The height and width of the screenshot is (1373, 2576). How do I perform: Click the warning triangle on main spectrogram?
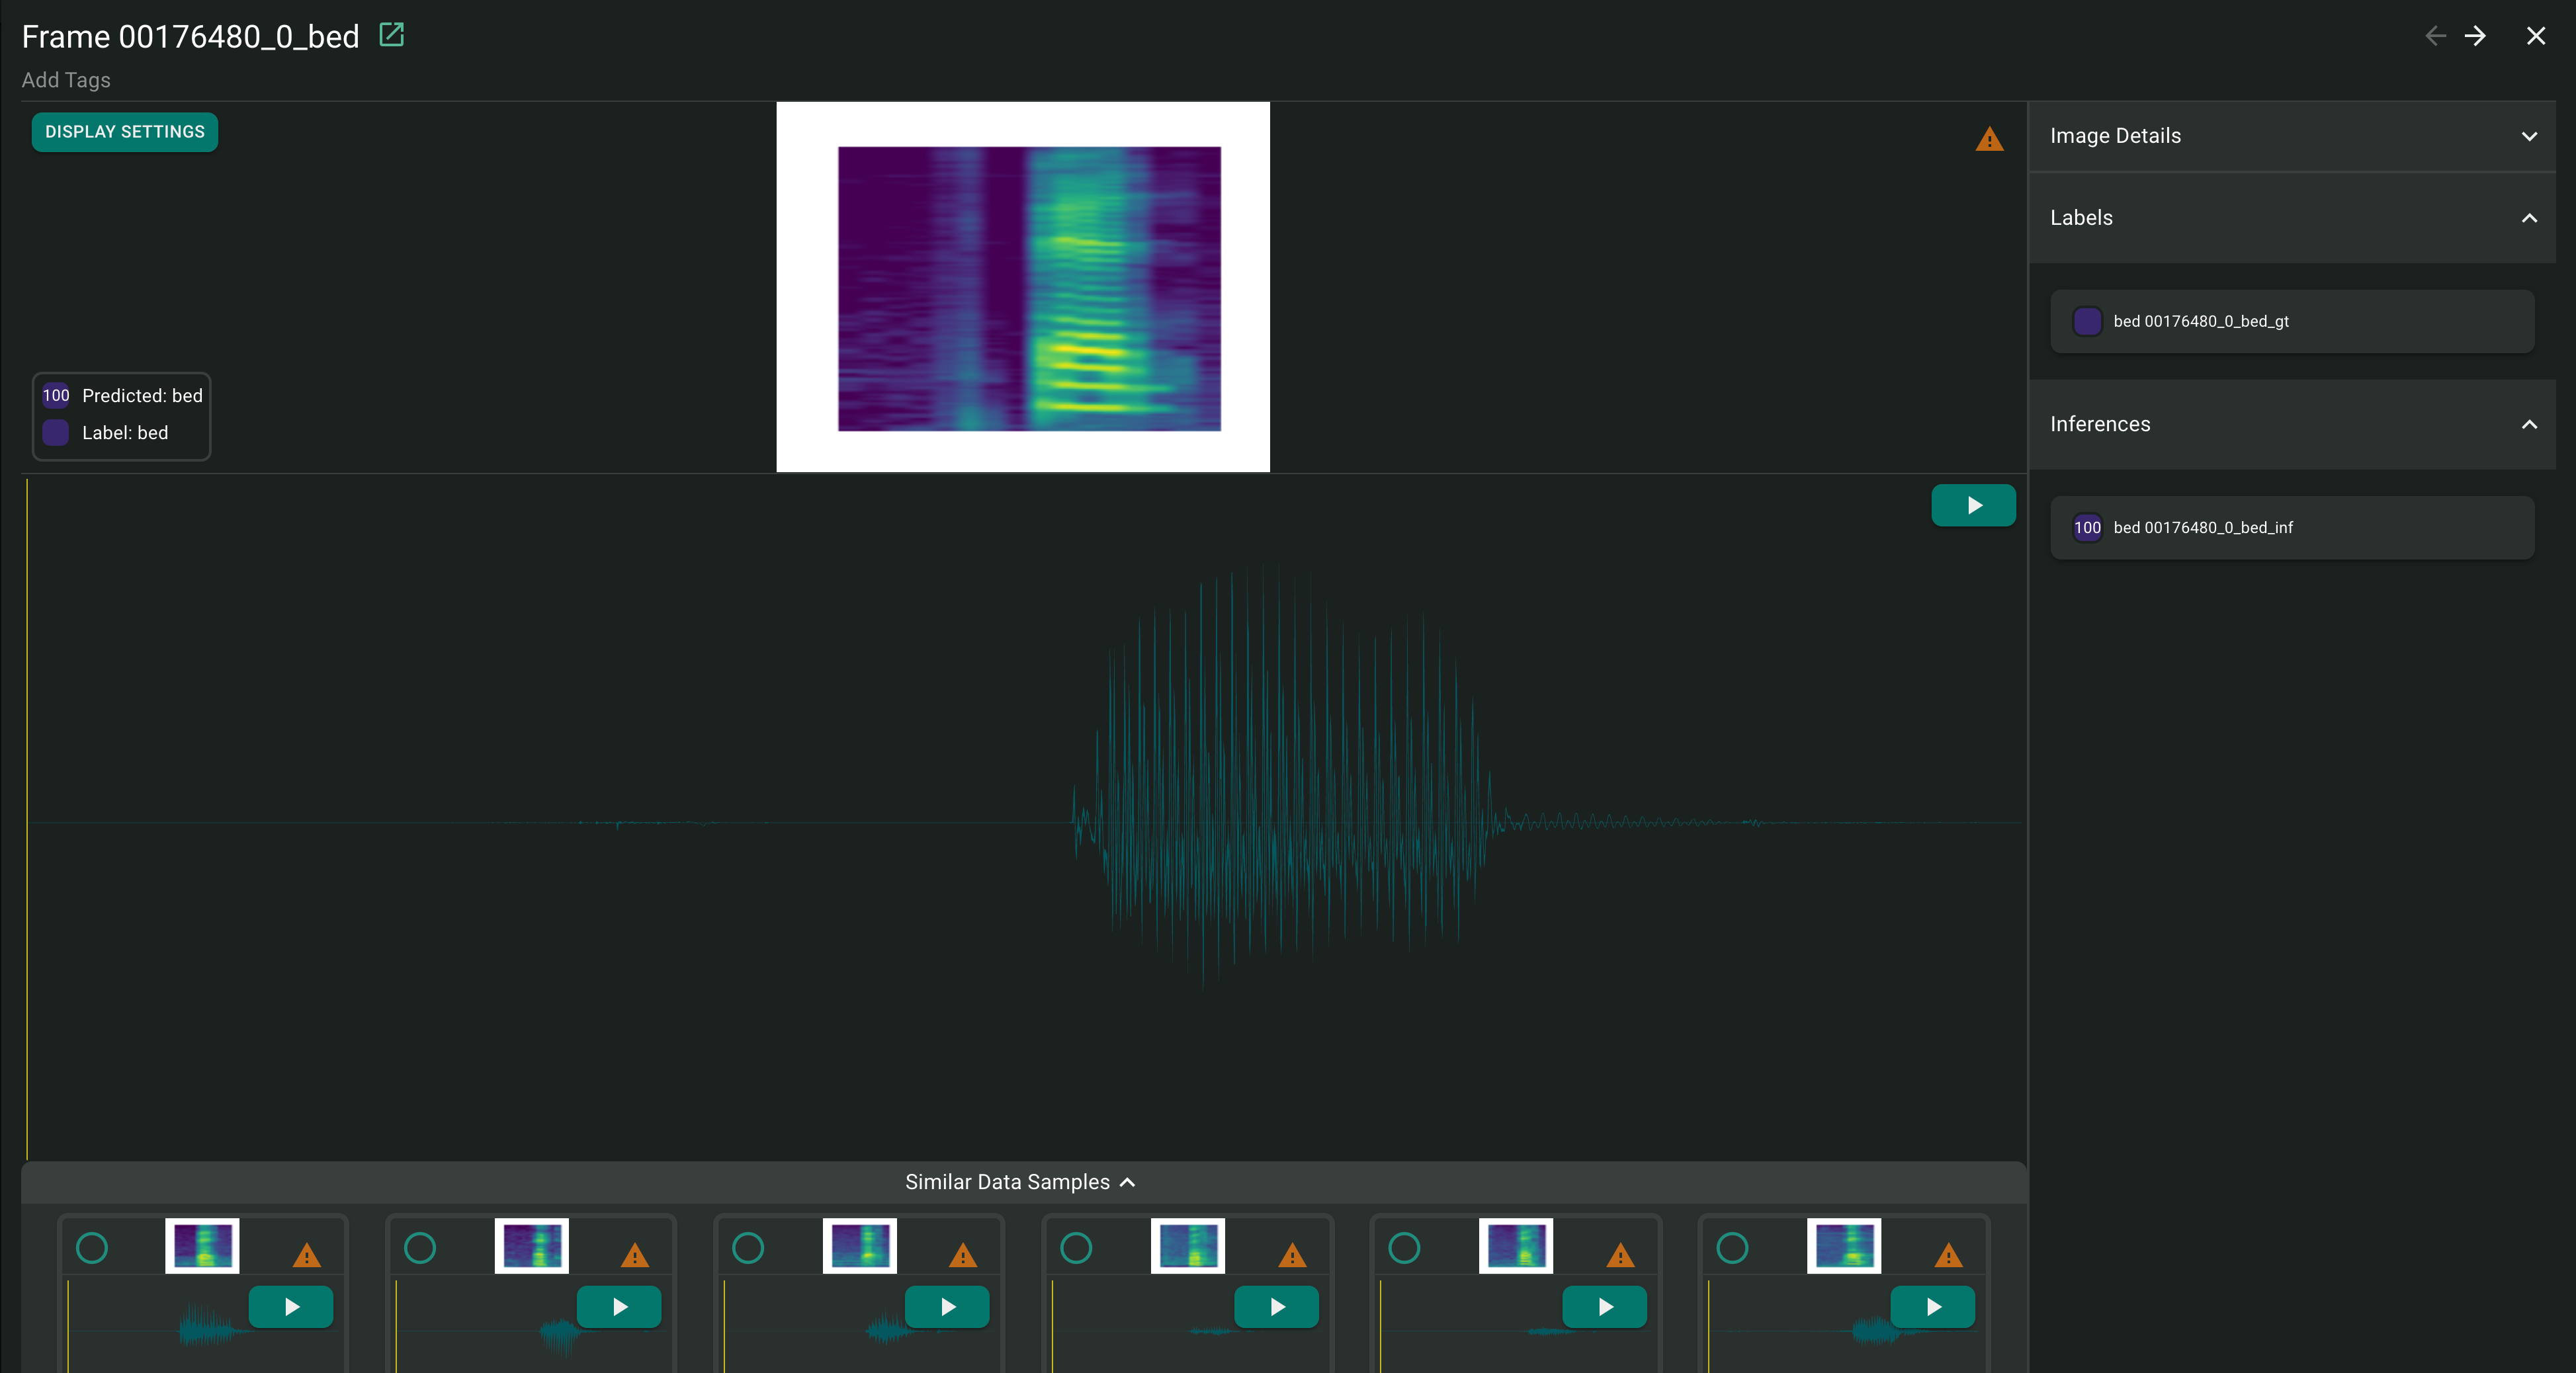tap(1989, 140)
